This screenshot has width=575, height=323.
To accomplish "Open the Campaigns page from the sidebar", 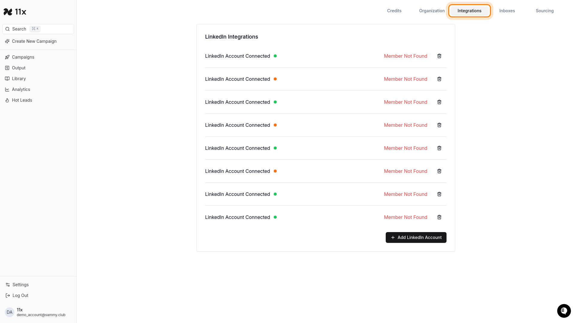I will tap(38, 57).
